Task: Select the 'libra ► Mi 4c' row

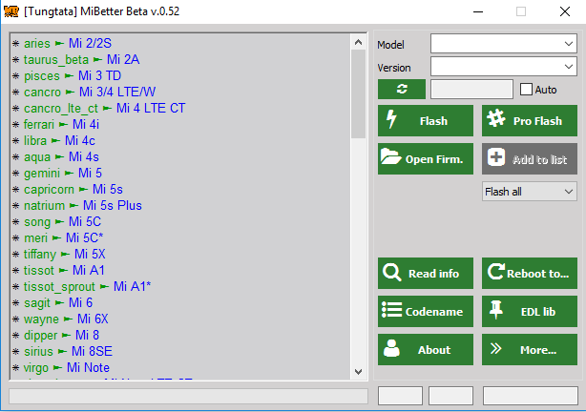Action: pyautogui.click(x=180, y=141)
